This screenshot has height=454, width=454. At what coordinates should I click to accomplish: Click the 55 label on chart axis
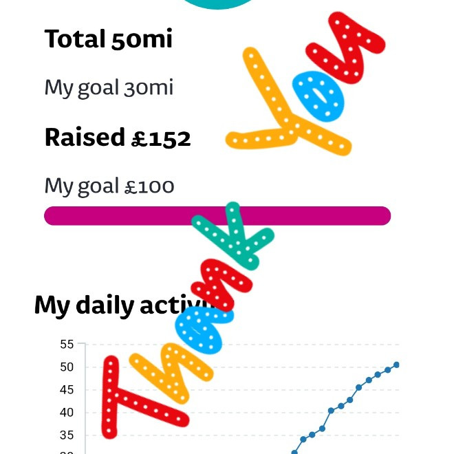(66, 344)
